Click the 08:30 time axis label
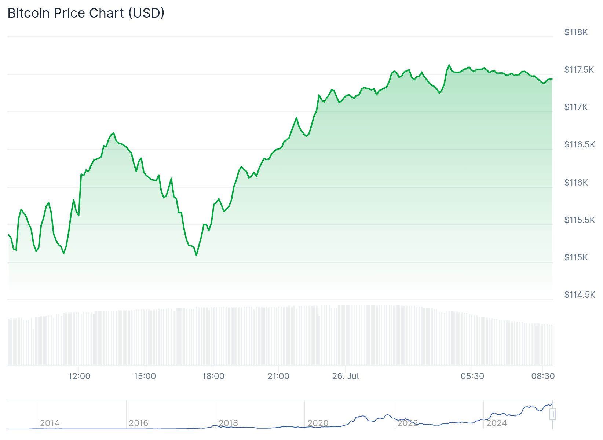603x440 pixels. coord(543,376)
